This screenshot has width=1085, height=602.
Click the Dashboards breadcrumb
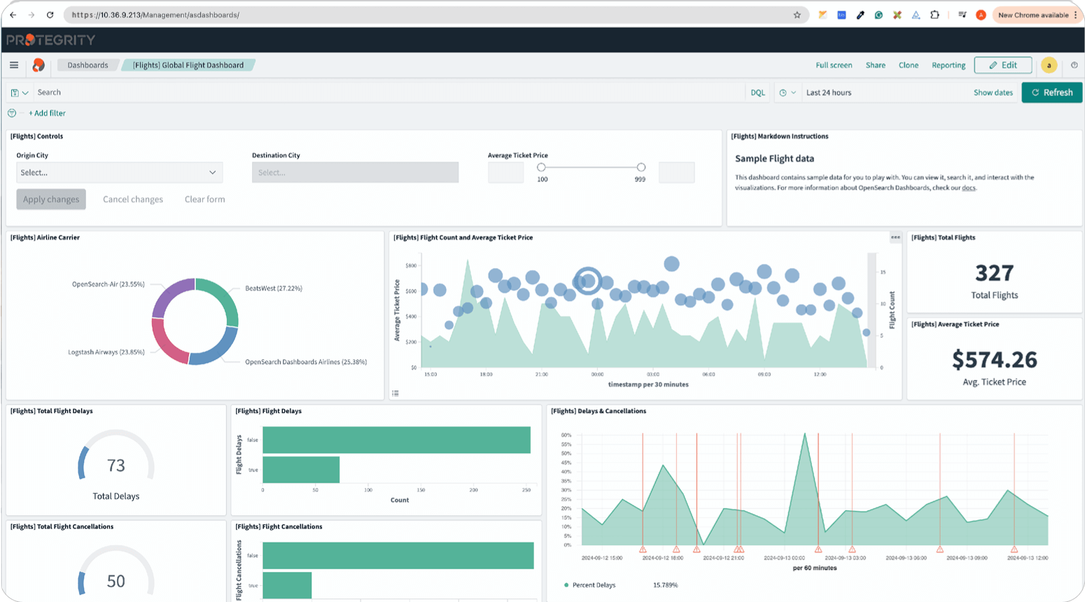coord(87,65)
